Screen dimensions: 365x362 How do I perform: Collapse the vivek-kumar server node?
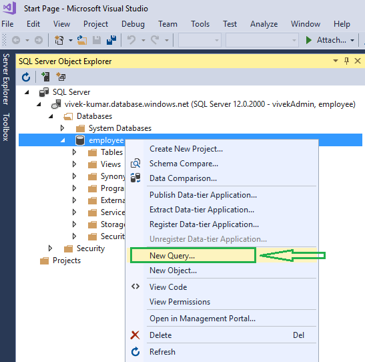tap(39, 104)
